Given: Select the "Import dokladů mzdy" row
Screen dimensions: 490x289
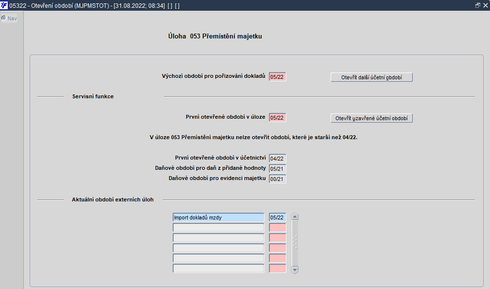Looking at the screenshot, I should tap(218, 217).
